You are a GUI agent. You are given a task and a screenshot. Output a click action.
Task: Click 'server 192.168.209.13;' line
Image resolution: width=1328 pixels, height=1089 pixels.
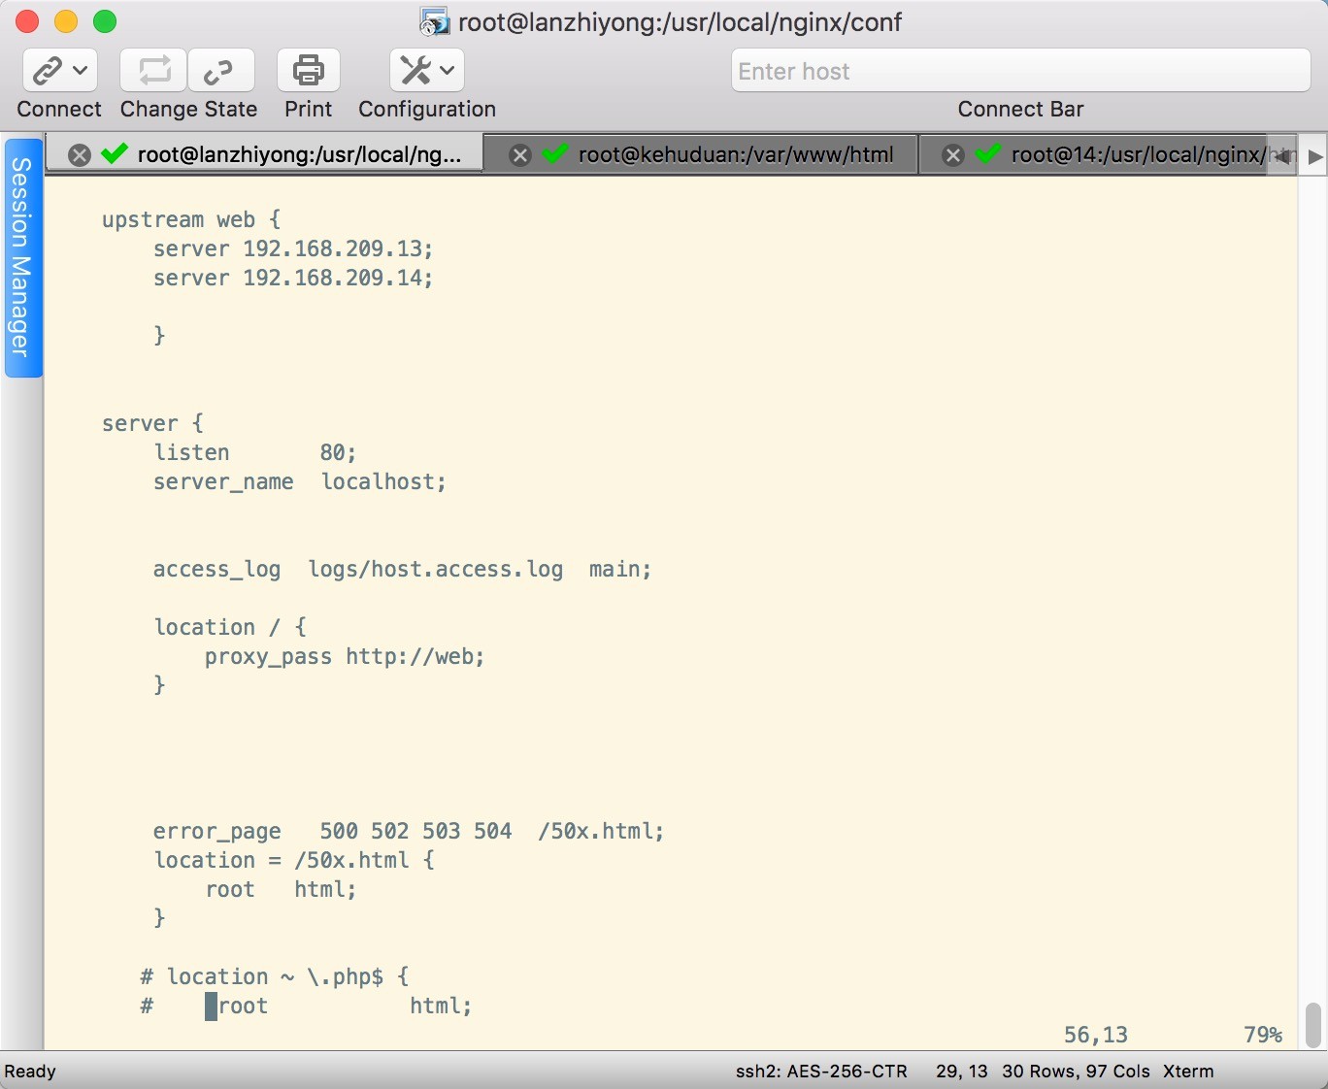tap(293, 248)
